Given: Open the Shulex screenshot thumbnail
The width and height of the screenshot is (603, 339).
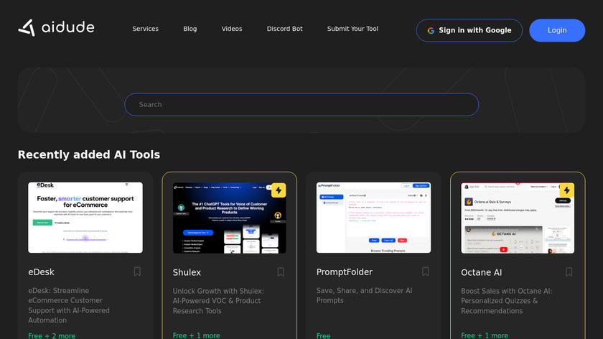Looking at the screenshot, I should [230, 218].
